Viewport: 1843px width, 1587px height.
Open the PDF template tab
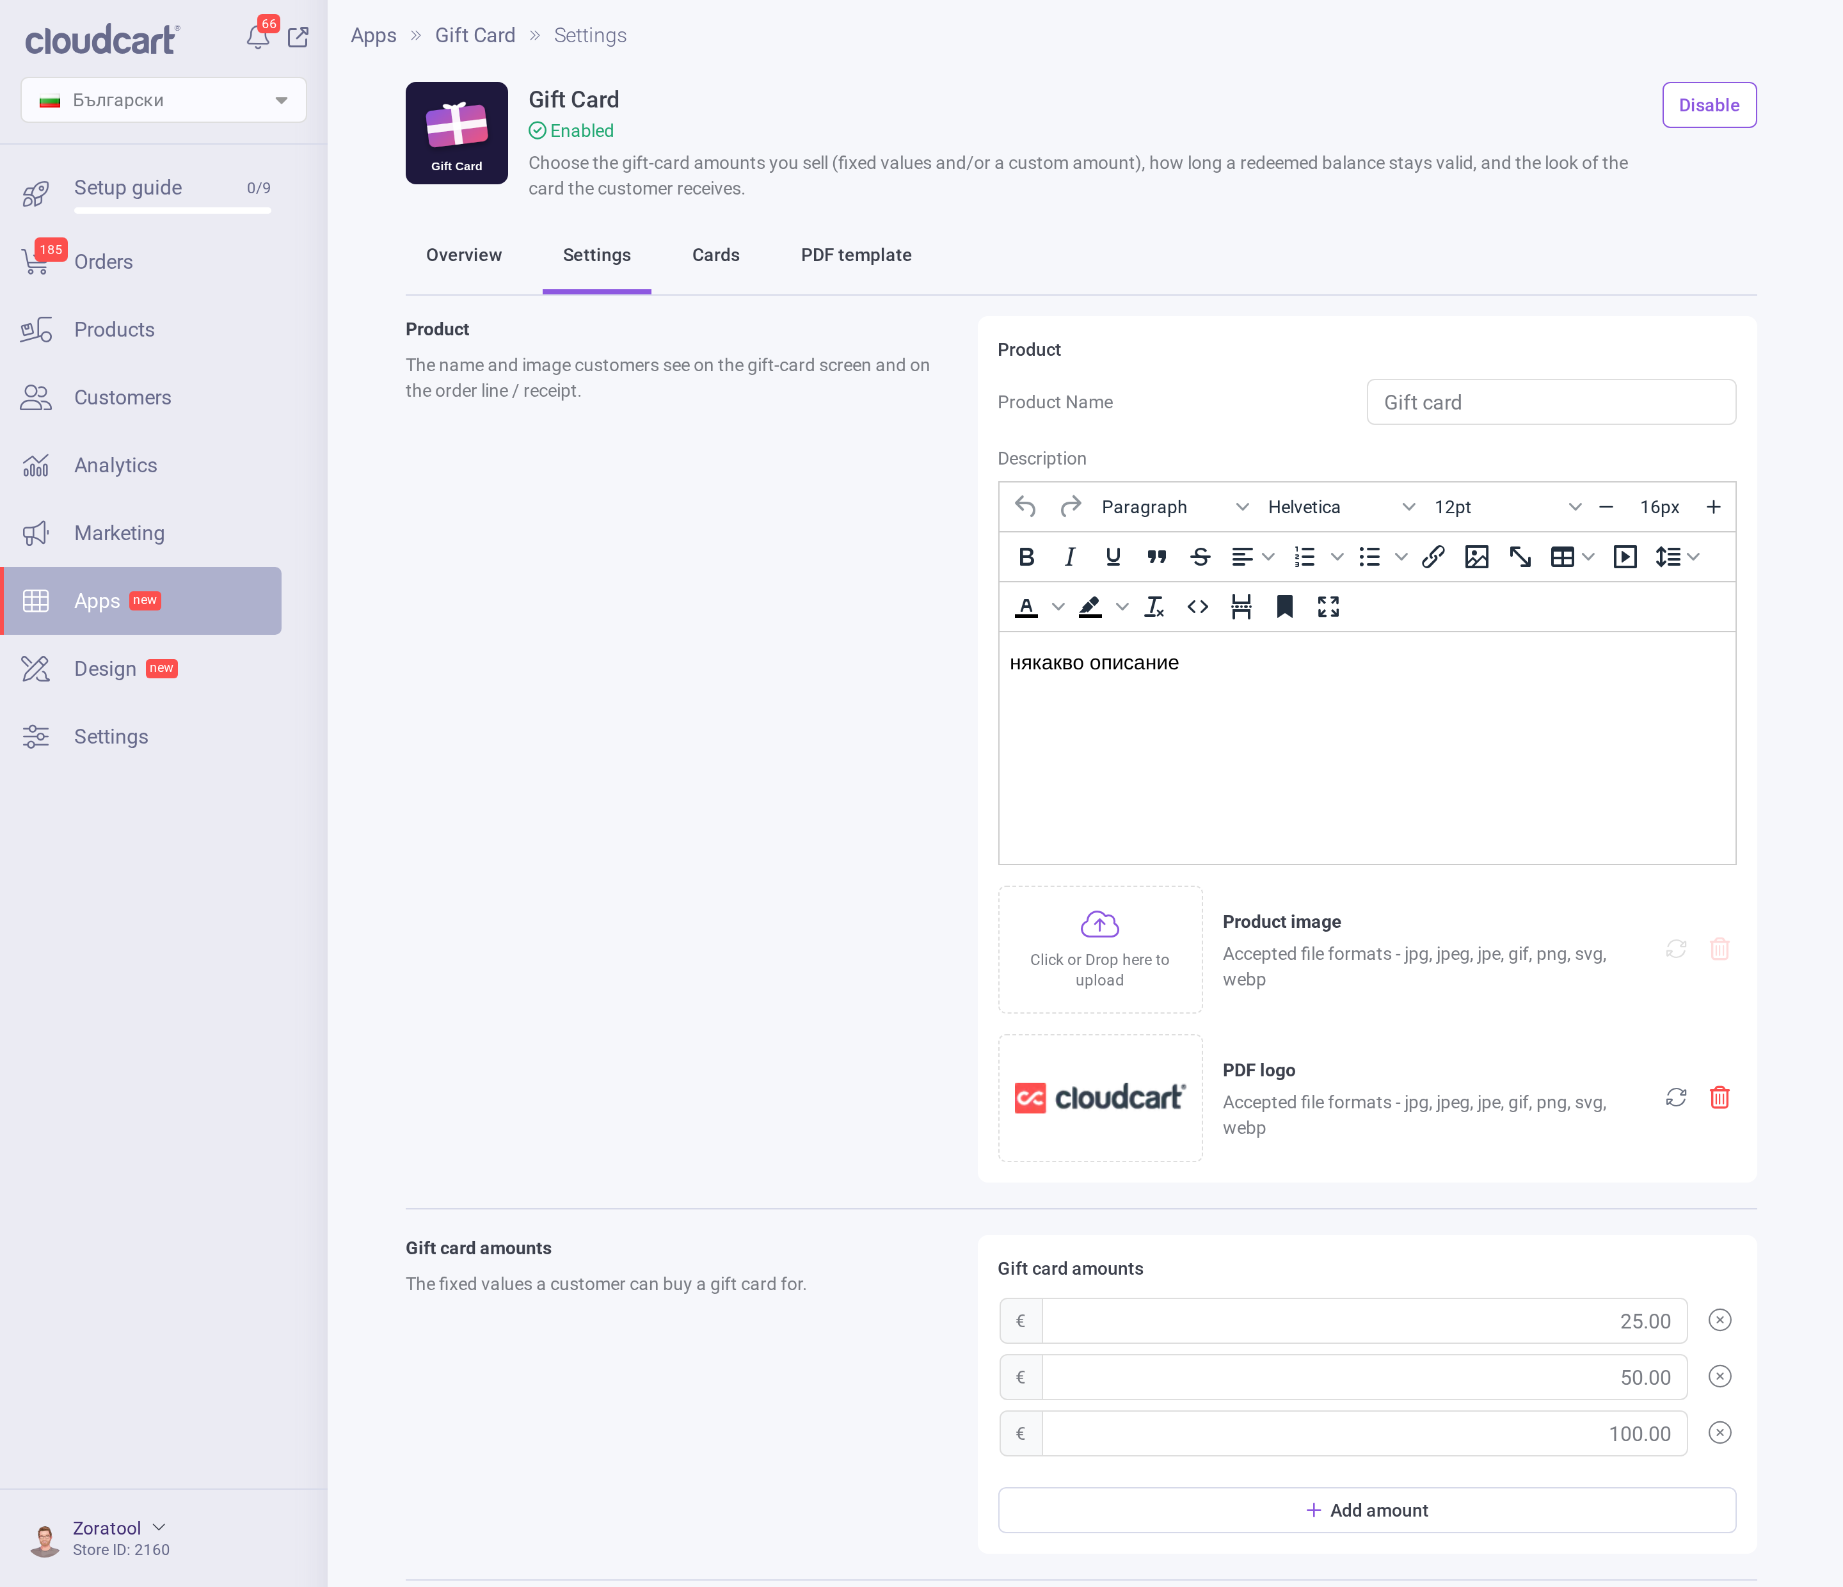click(856, 255)
